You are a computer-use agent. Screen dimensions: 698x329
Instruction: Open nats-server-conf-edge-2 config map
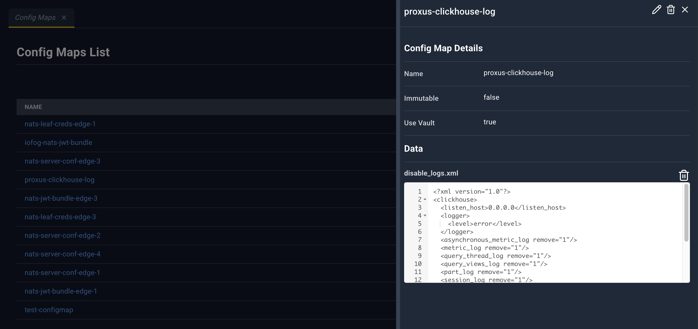(x=62, y=235)
